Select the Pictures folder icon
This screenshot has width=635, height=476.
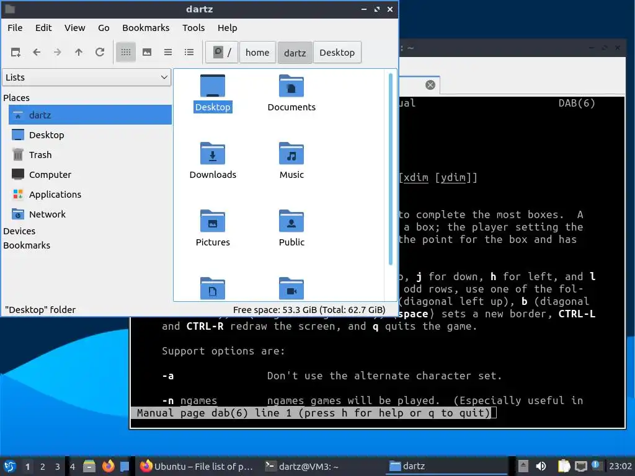pos(213,228)
